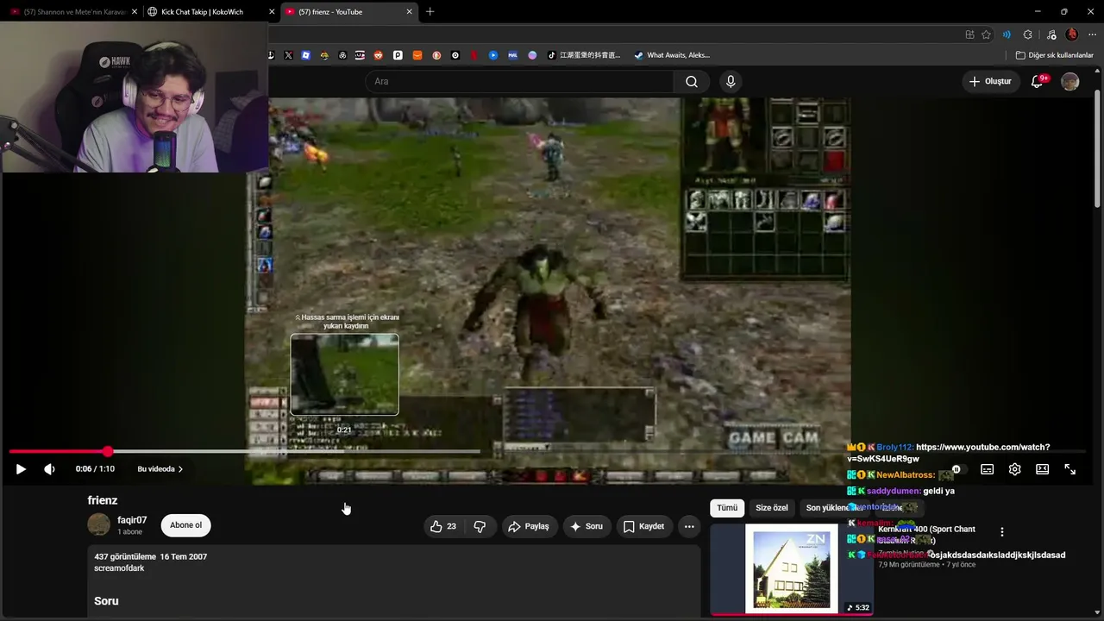
Task: Click the '437 görüntüleme 16 Tem 2007' text
Action: (x=151, y=557)
